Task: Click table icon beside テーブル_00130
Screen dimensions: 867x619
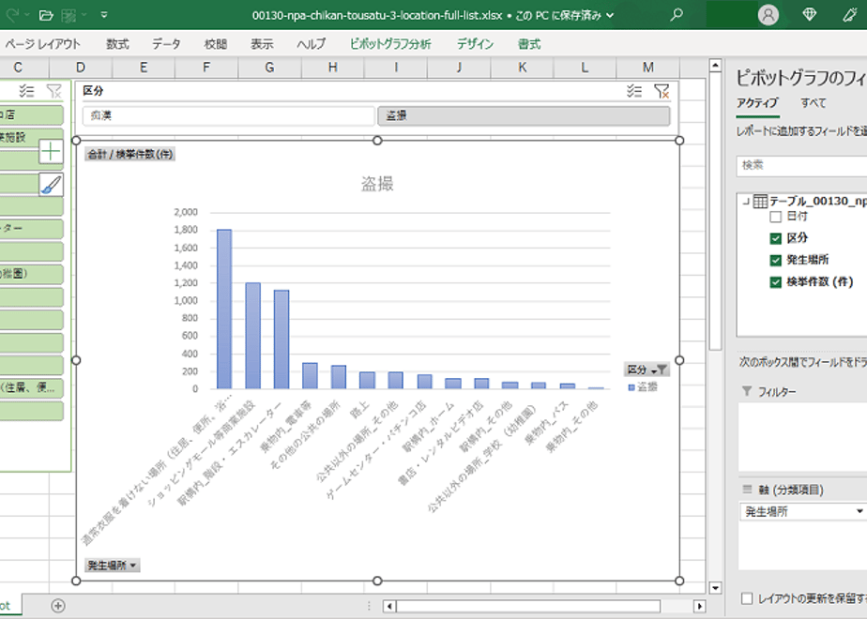Action: pos(760,201)
